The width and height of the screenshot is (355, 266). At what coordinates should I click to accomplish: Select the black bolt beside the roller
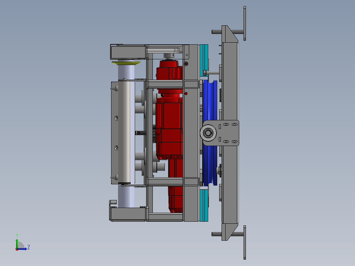tap(140, 133)
